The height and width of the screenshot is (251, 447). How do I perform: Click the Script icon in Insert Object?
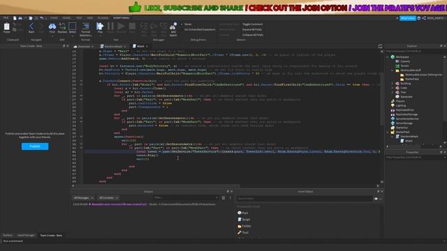[x=240, y=220]
